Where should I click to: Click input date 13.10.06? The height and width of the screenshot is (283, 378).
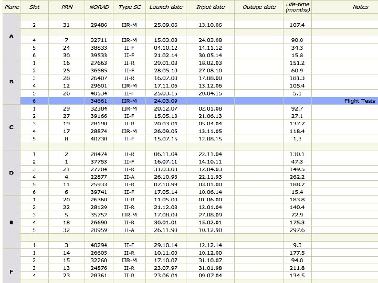pyautogui.click(x=210, y=25)
